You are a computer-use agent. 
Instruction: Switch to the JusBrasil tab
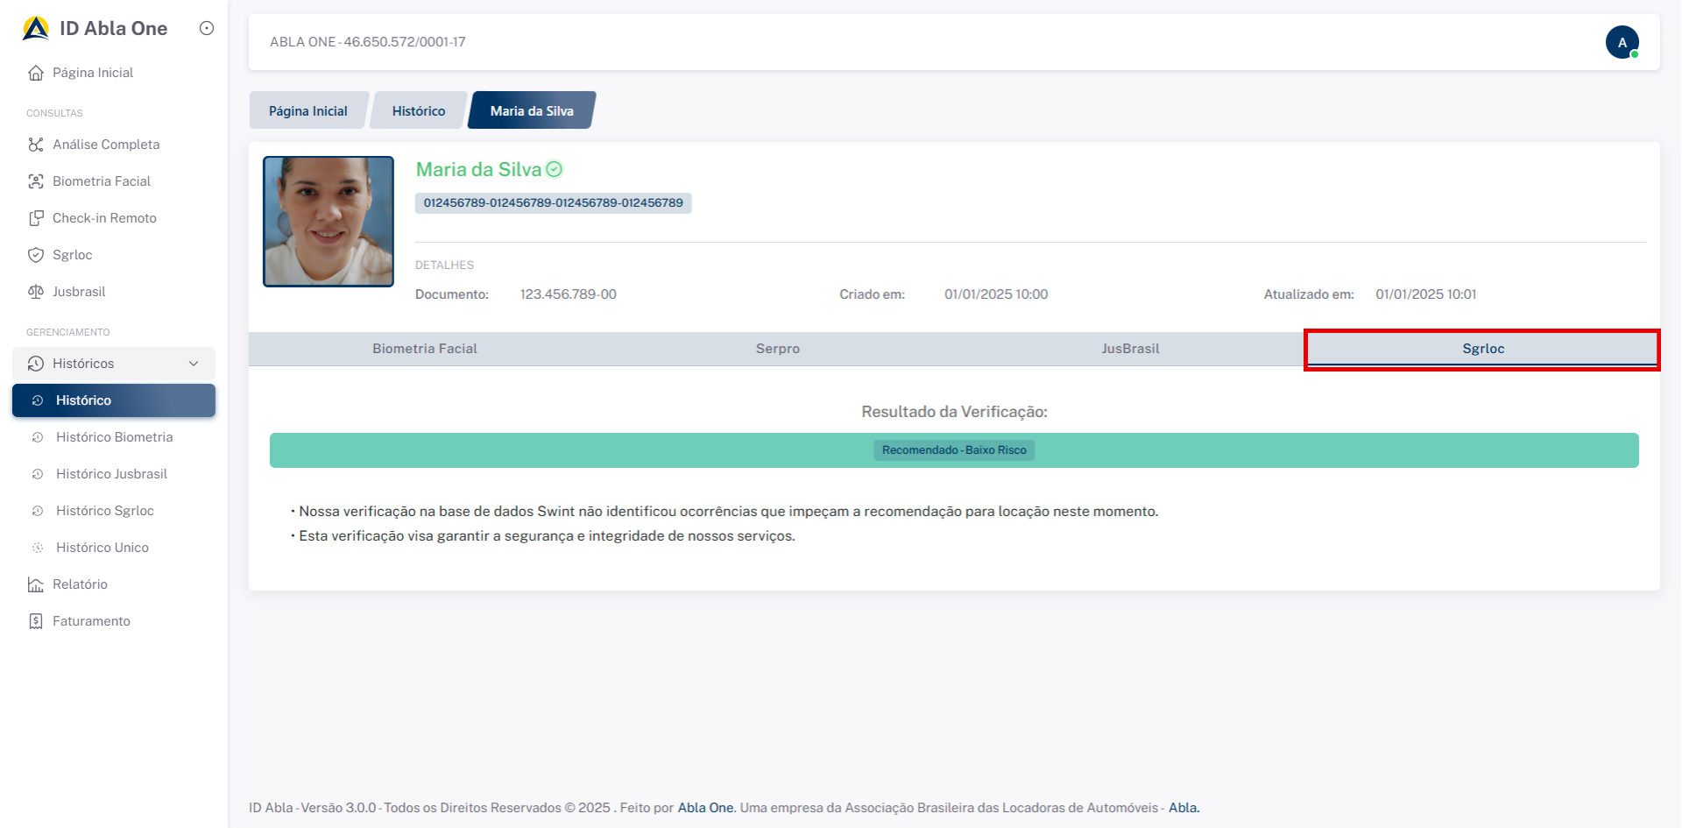[x=1130, y=349]
